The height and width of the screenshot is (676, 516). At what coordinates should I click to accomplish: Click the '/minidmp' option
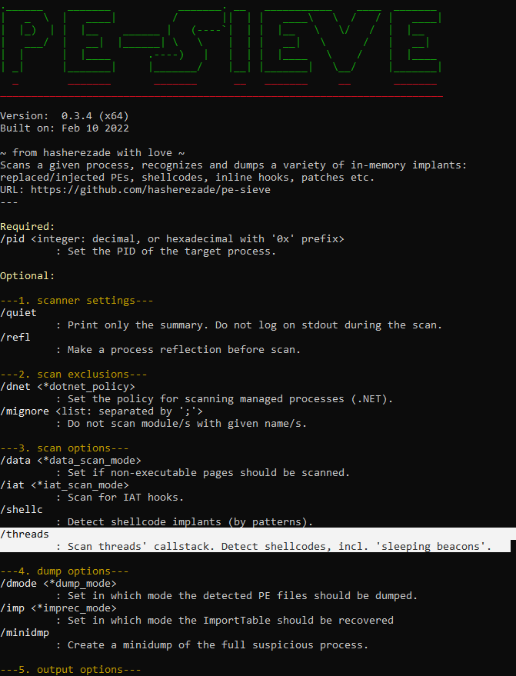pyautogui.click(x=25, y=632)
